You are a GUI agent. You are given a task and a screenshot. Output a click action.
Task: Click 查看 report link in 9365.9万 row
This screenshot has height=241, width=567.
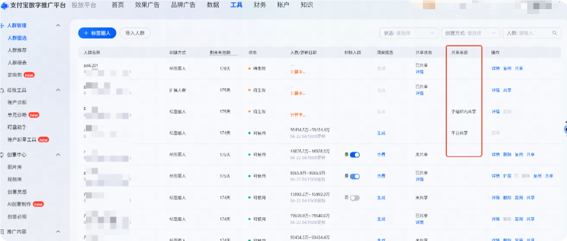pos(381,176)
